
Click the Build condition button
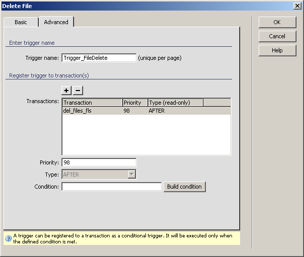pyautogui.click(x=184, y=187)
